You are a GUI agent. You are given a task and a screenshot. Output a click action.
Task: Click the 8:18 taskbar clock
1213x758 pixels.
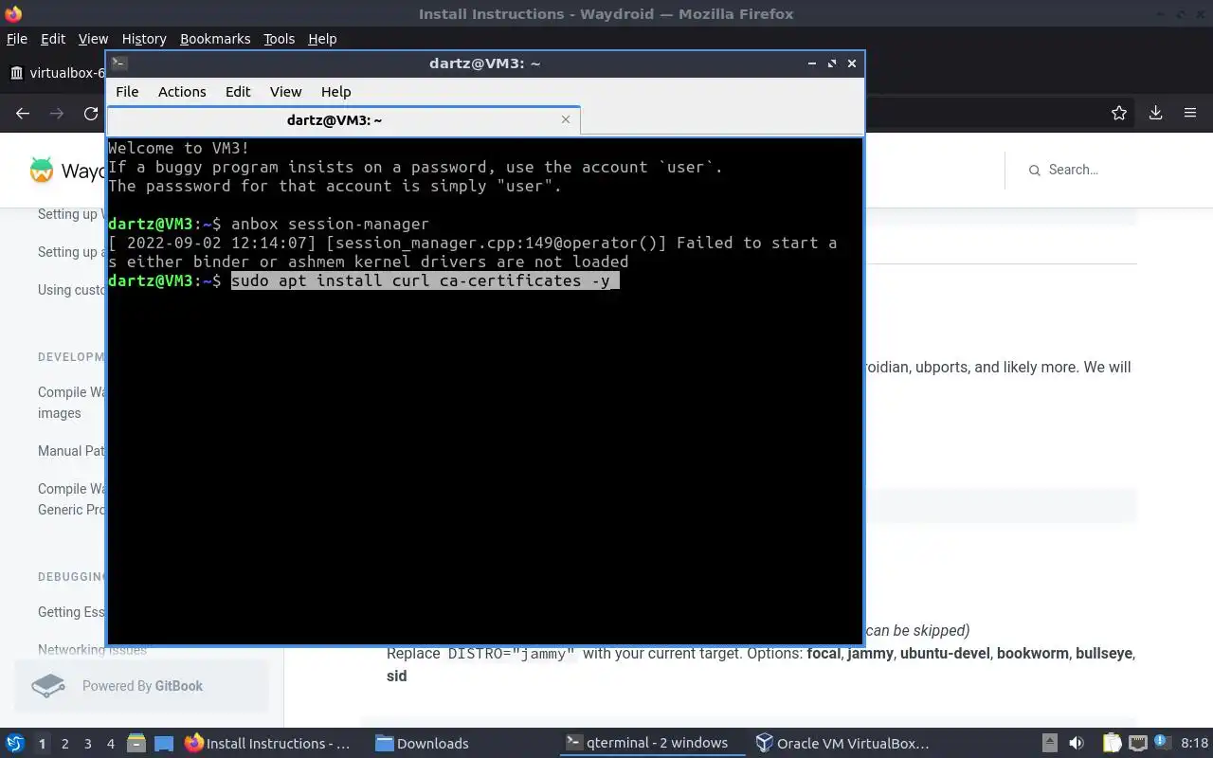point(1195,743)
